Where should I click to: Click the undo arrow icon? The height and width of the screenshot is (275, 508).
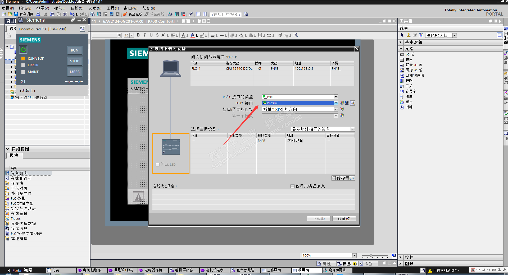tap(72, 14)
